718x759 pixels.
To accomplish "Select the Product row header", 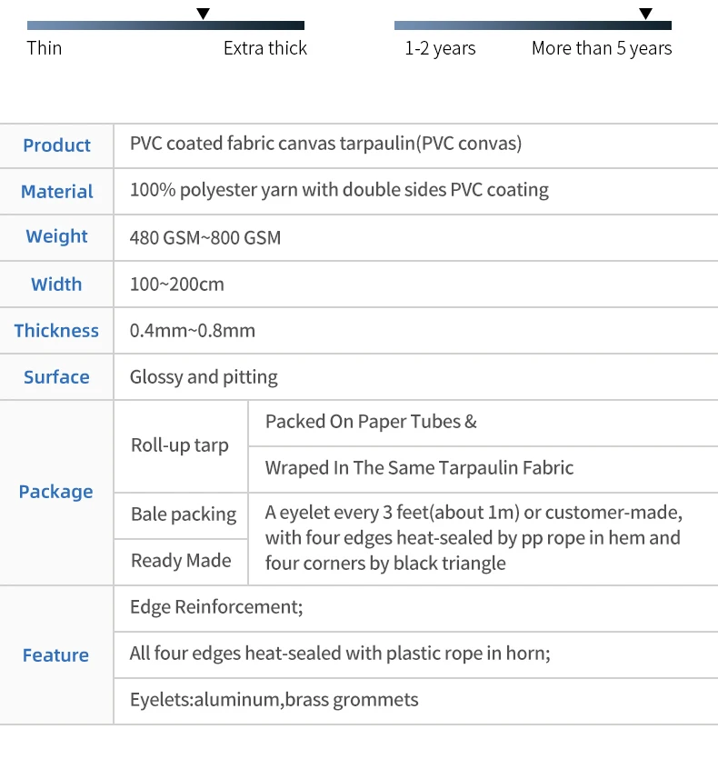I will coord(56,145).
